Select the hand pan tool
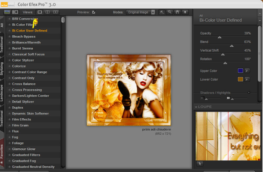Screen dimensions: 263x172 [178, 12]
